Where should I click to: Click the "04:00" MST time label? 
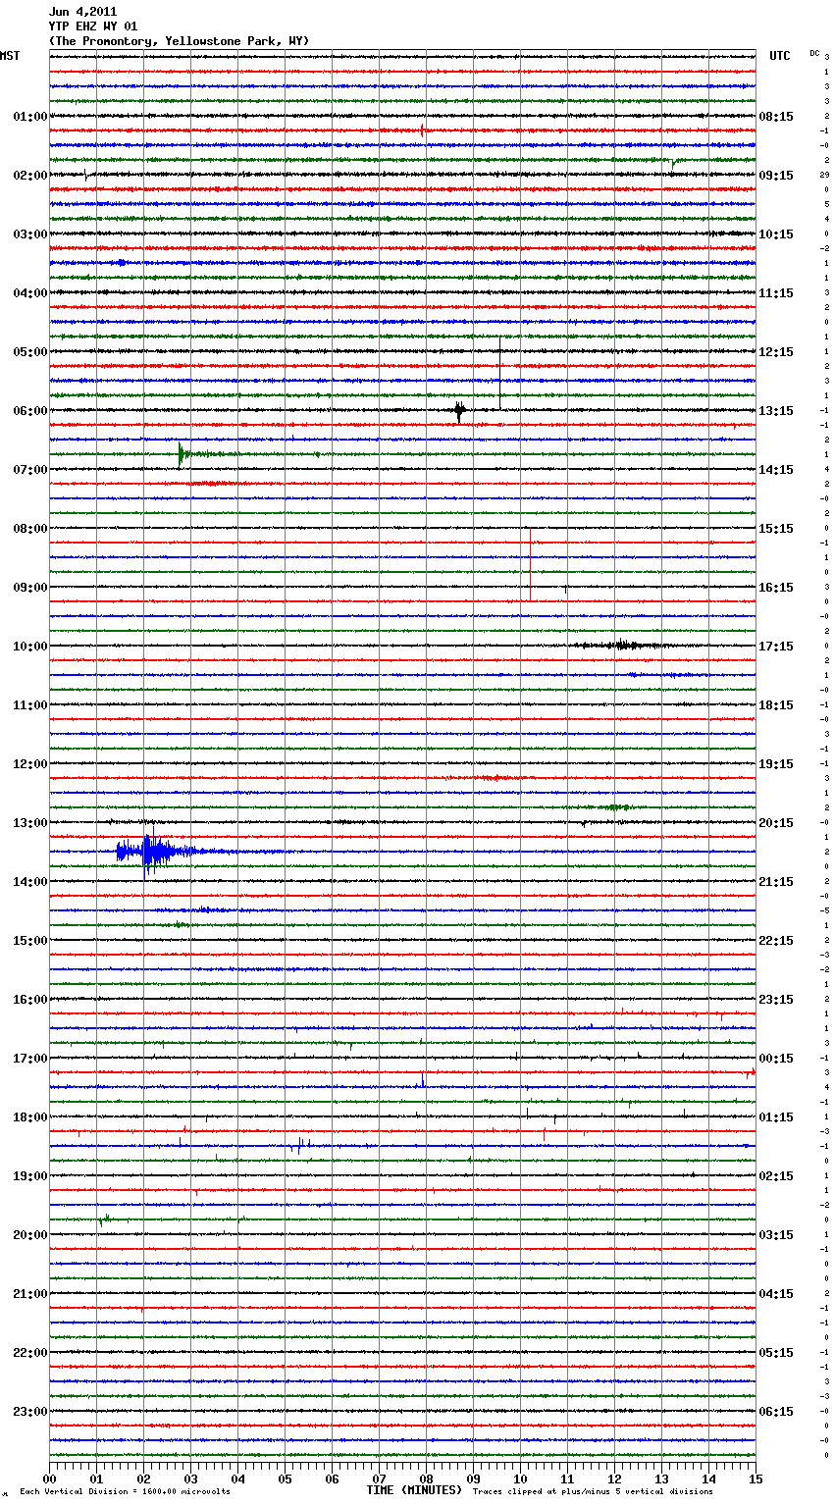[x=30, y=293]
